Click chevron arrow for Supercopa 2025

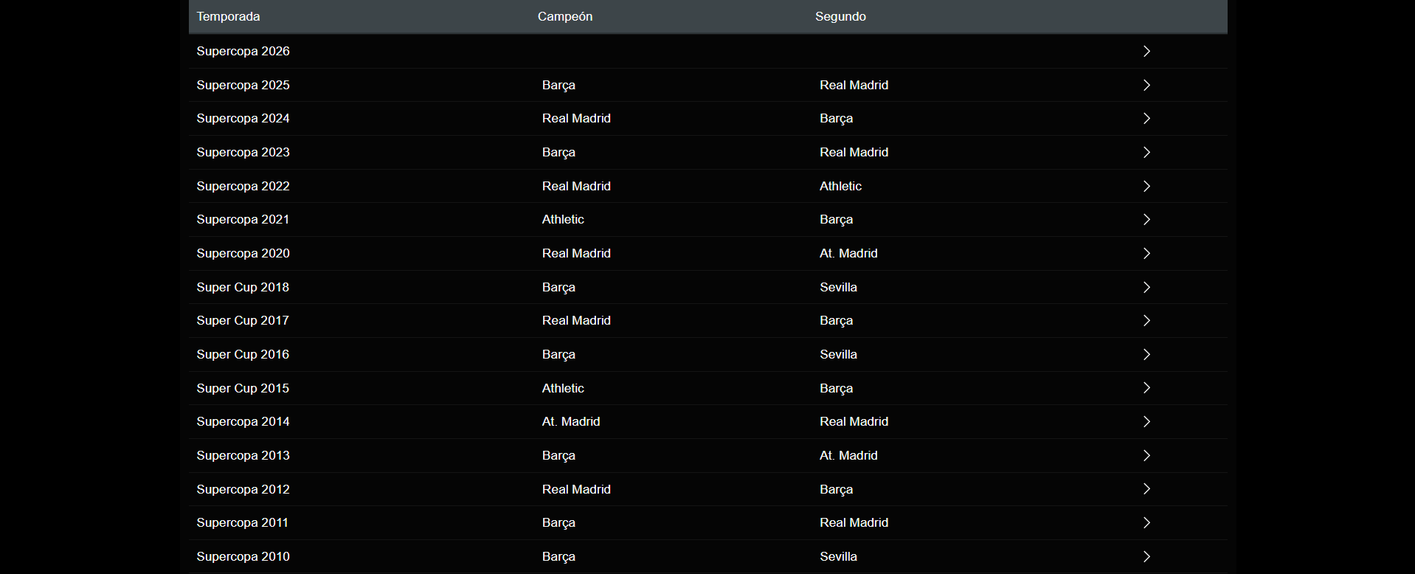1146,85
